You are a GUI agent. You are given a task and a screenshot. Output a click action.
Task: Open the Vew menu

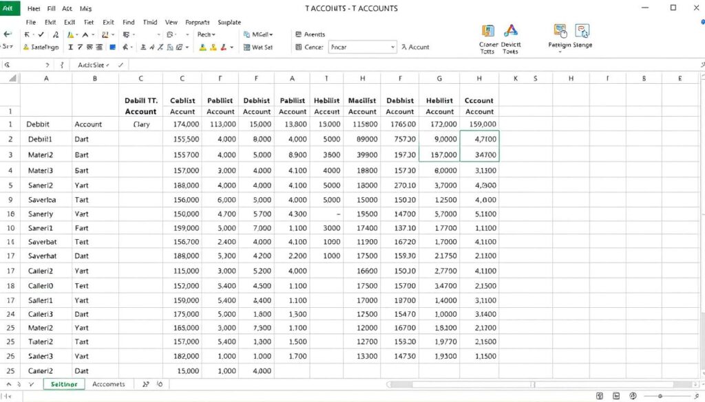point(171,22)
